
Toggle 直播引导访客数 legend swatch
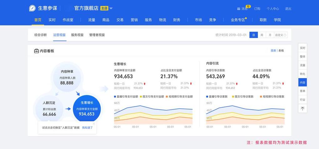click(207, 97)
